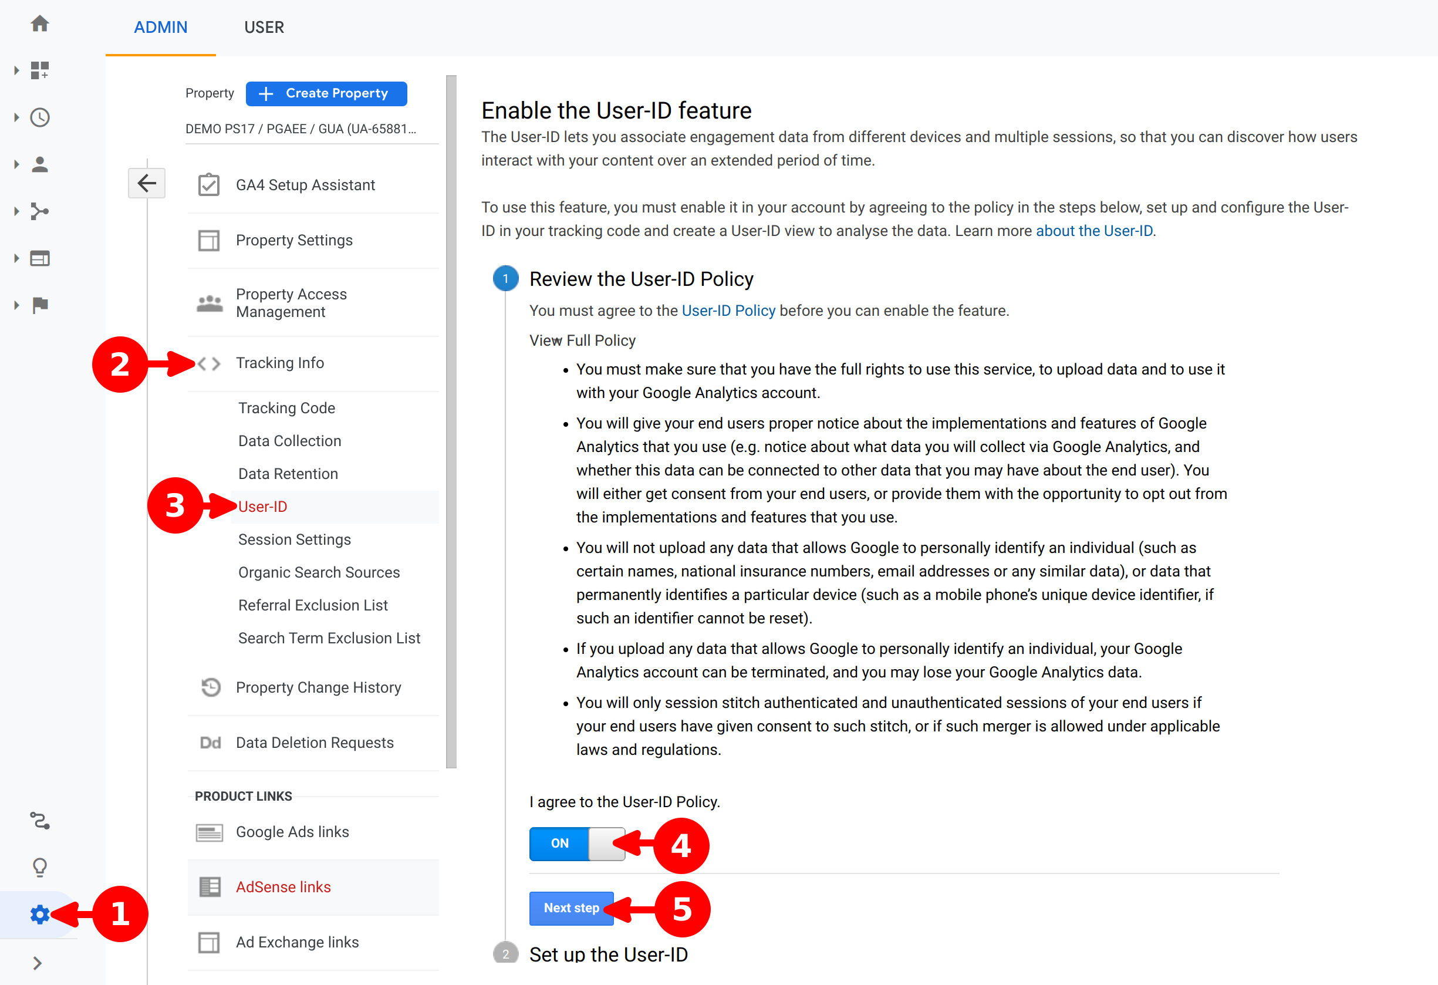Select Session Settings menu item
The image size is (1438, 985).
click(x=295, y=539)
